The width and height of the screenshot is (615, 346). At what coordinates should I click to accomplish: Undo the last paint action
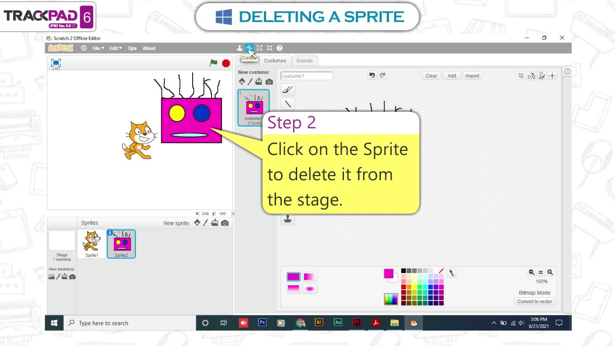[372, 76]
